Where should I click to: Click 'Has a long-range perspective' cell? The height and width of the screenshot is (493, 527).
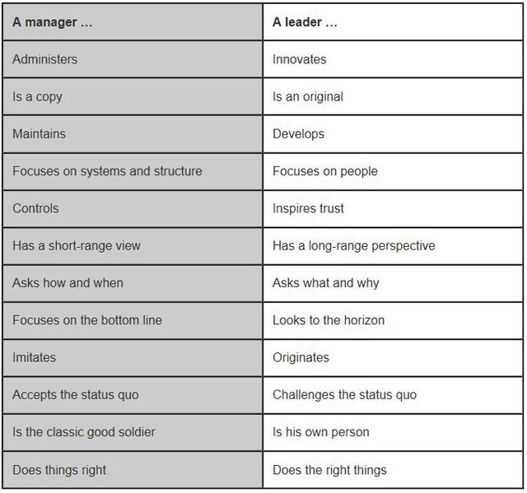(393, 246)
